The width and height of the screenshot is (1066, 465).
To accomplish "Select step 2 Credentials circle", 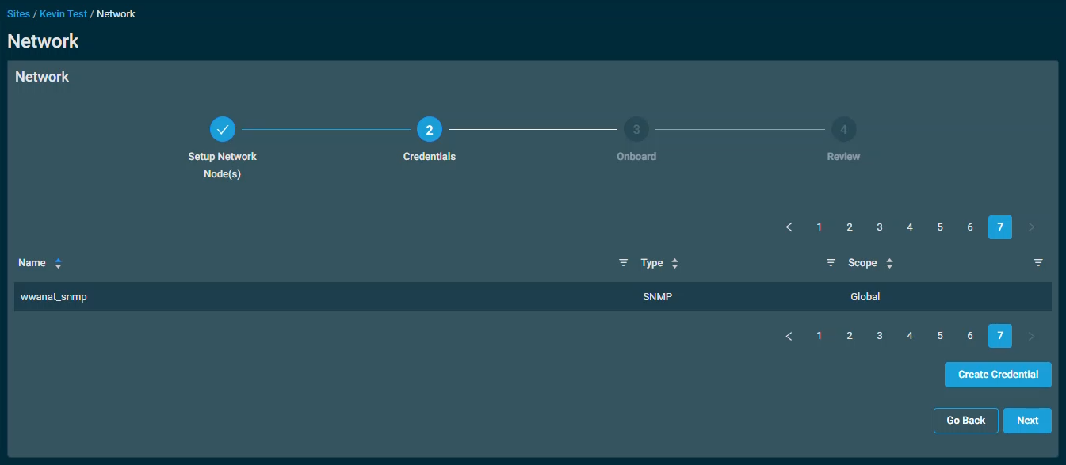I will point(430,129).
